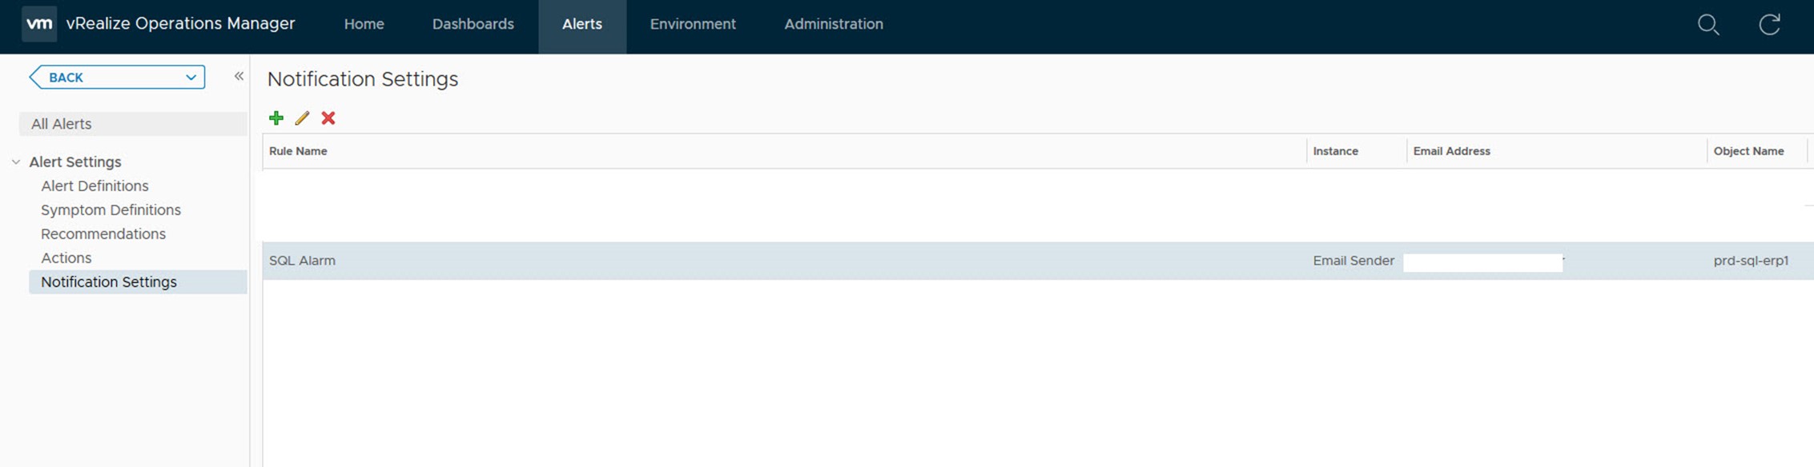Click the refresh icon in top bar
This screenshot has height=467, width=1814.
tap(1769, 25)
